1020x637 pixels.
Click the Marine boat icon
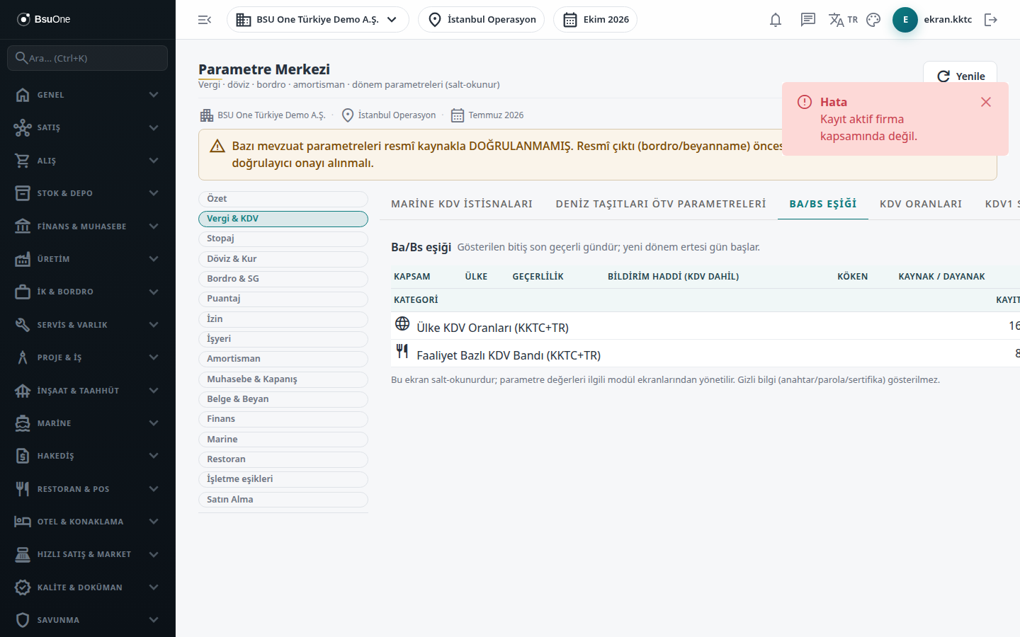[23, 423]
